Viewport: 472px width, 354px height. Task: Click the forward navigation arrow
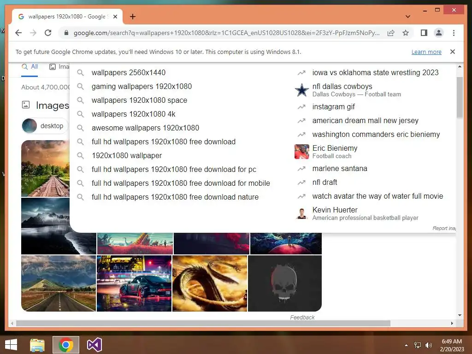click(33, 33)
